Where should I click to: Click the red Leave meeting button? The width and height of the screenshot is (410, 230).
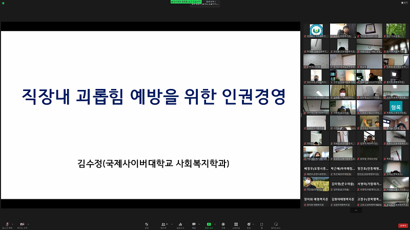403,225
